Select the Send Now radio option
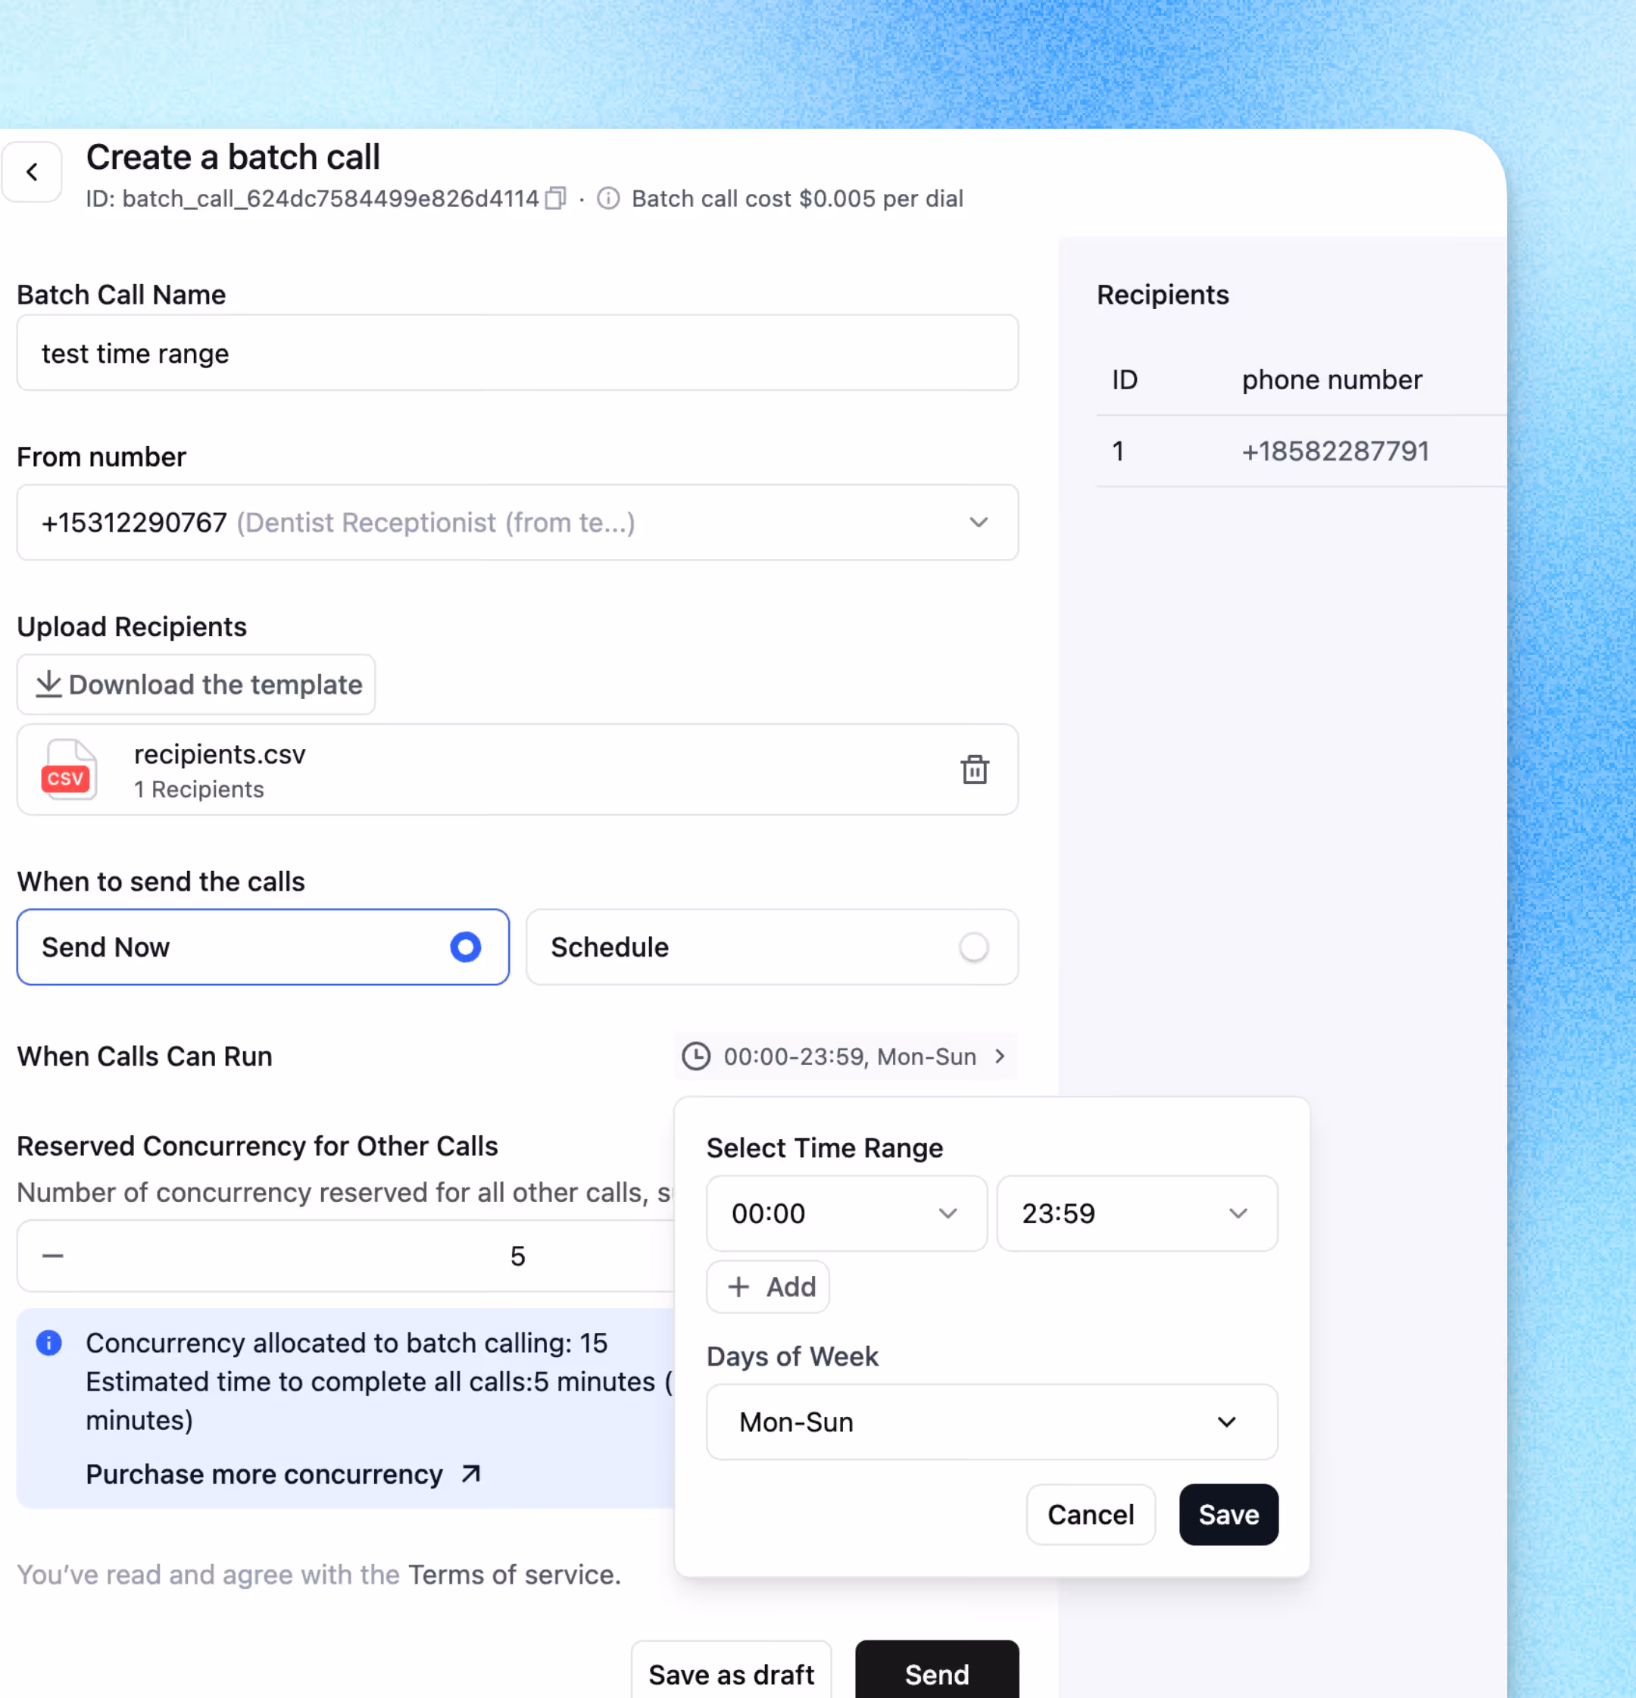 (464, 947)
